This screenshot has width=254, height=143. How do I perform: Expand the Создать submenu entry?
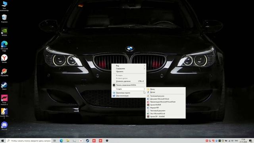[x=129, y=89]
